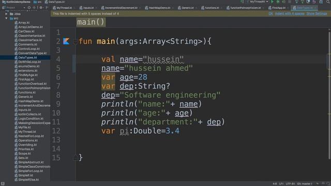Click the Kotlin run gutter icon on line 2

[66, 41]
